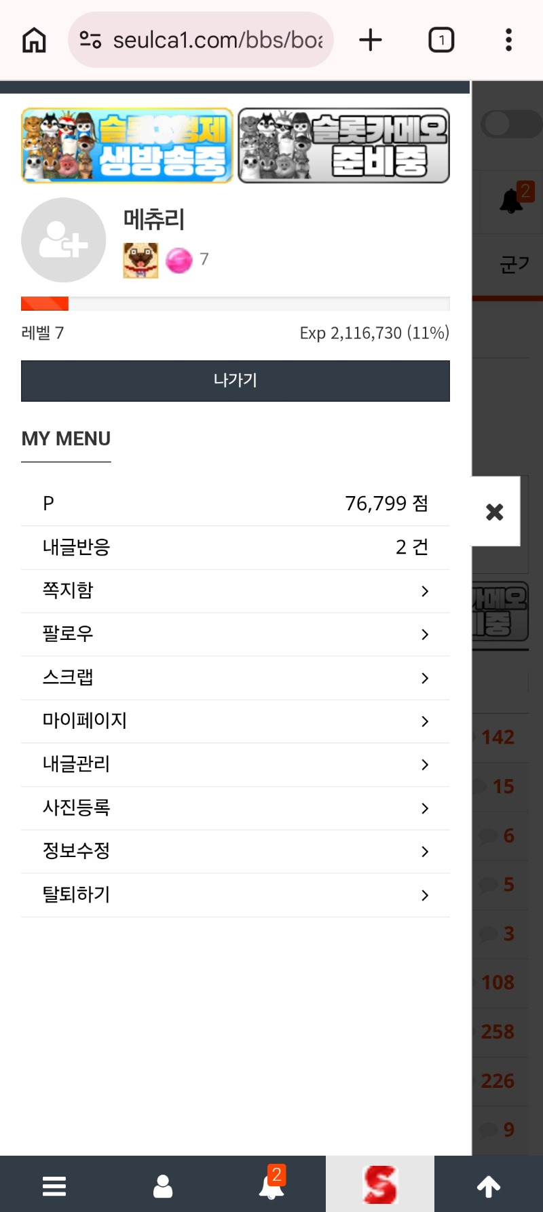
Task: Tap the browser home icon
Action: [34, 40]
